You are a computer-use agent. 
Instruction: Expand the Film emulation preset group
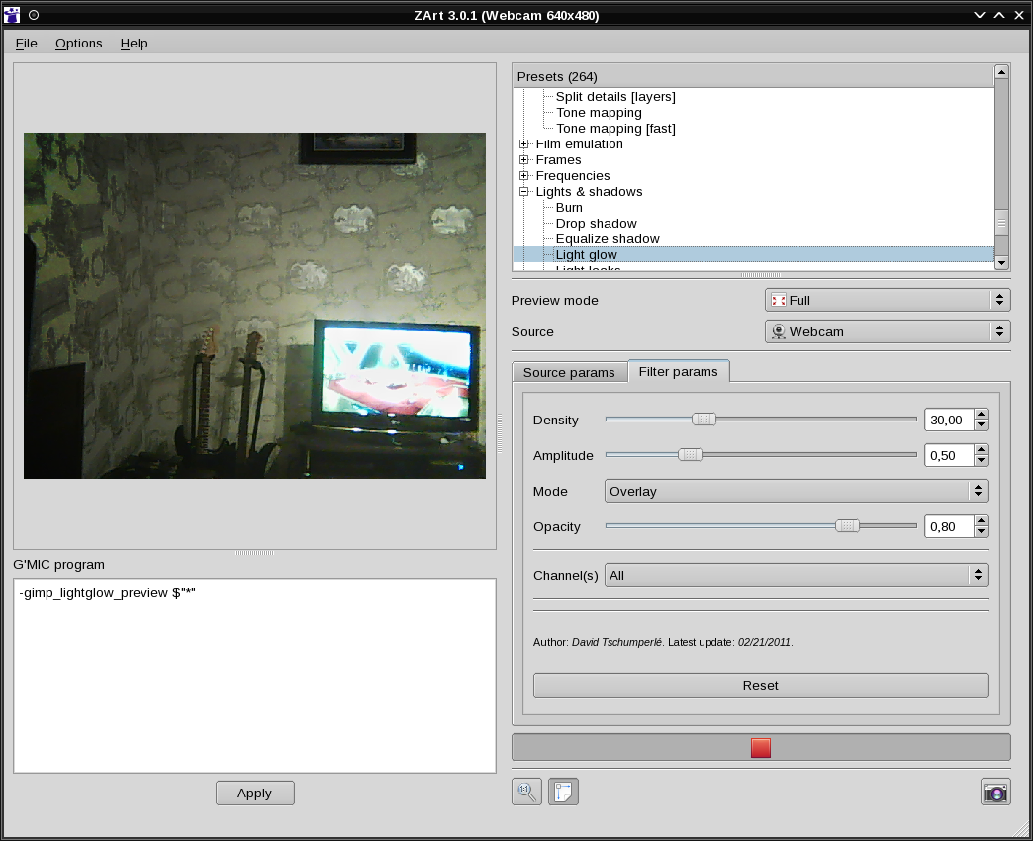[523, 144]
